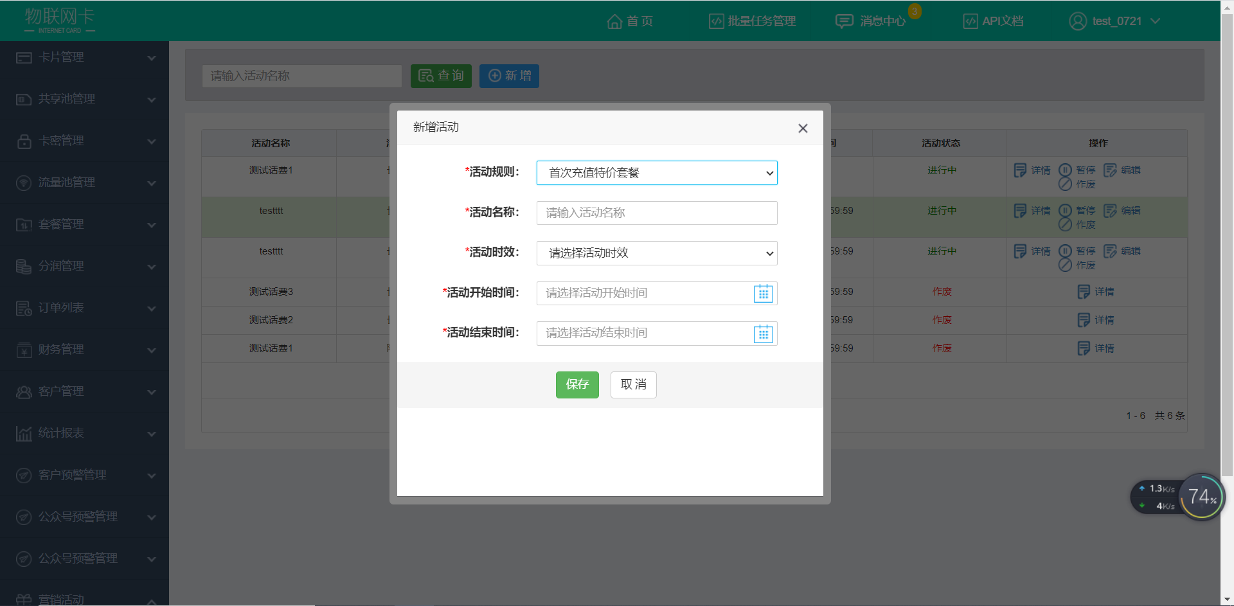The width and height of the screenshot is (1234, 606).
Task: Click 进行中 status in first row
Action: click(x=942, y=170)
